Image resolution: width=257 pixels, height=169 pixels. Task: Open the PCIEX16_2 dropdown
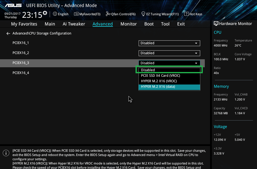click(169, 53)
